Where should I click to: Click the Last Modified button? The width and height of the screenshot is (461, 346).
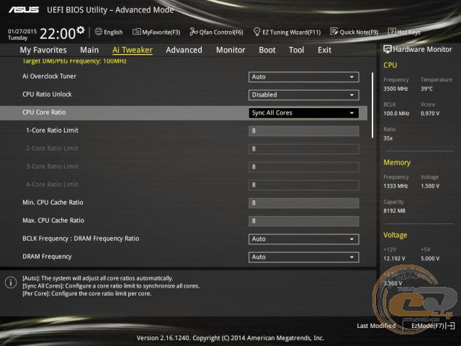click(376, 326)
